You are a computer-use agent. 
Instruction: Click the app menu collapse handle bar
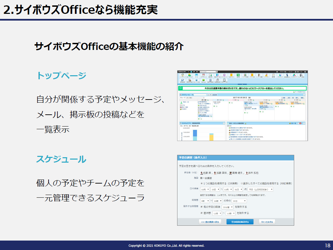[242, 84]
